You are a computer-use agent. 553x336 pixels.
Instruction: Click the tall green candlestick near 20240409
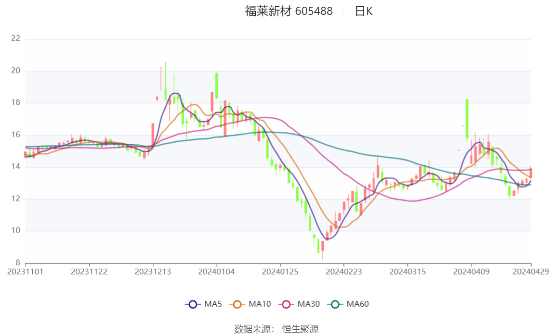pos(467,119)
